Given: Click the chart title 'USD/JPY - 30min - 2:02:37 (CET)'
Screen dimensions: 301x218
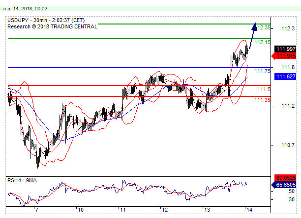Looking at the screenshot, I should tap(46, 20).
